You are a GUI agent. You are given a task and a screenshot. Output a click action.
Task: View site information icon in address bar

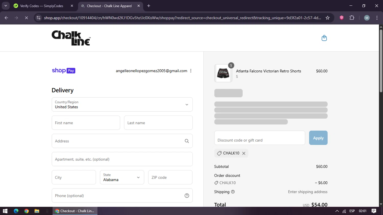coord(39,18)
